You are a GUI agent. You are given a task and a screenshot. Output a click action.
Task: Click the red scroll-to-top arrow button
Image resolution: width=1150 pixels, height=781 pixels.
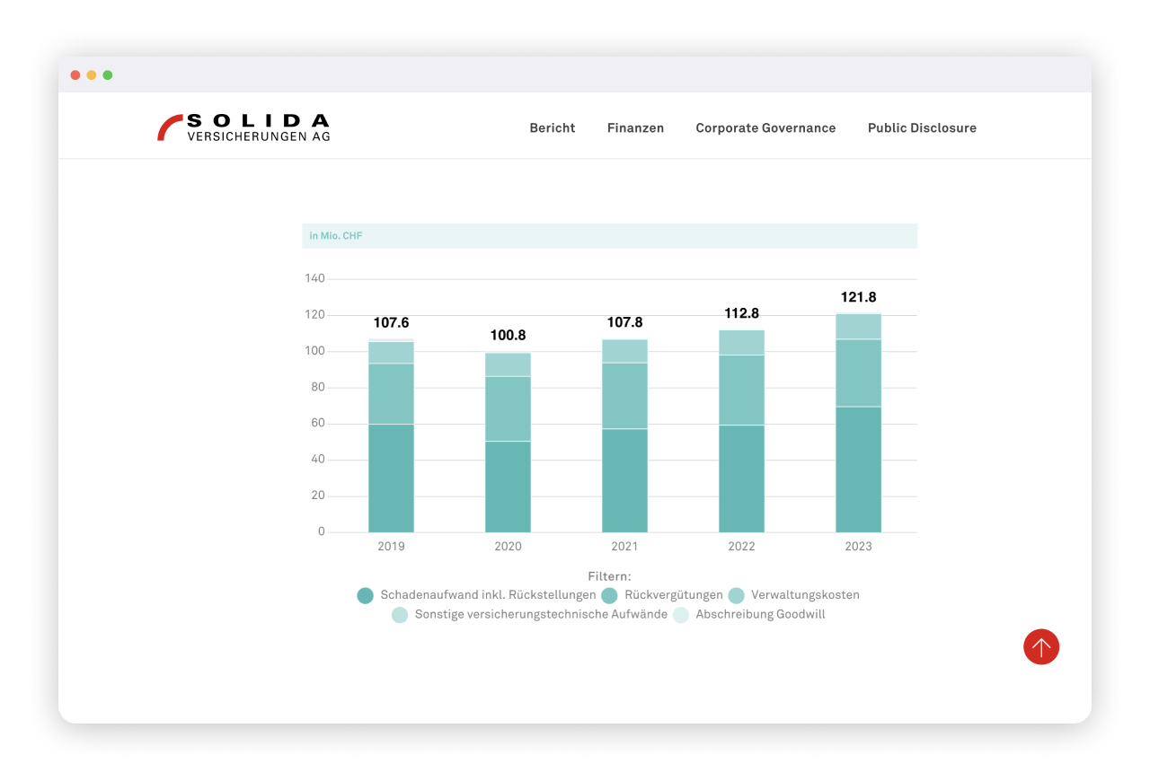[x=1041, y=646]
